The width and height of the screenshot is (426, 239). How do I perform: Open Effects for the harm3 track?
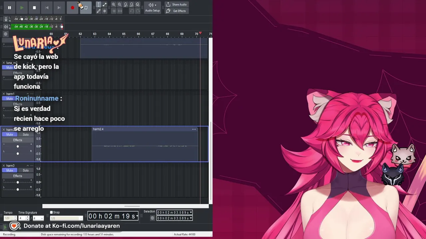point(18,176)
